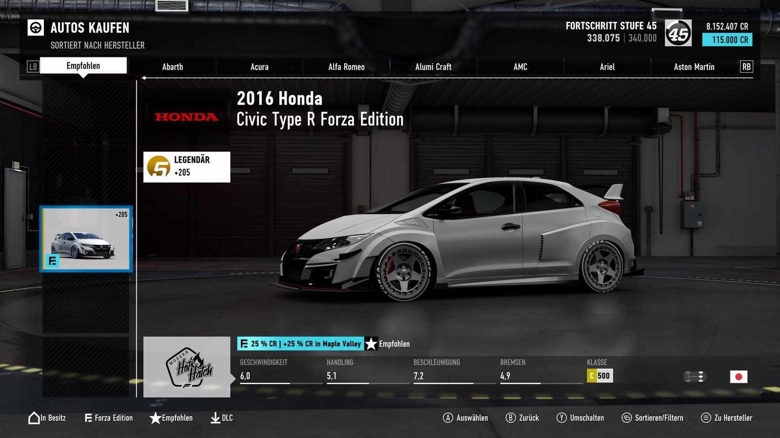Click the 338.075 | 340.000 progress text
The height and width of the screenshot is (438, 780).
click(x=622, y=38)
